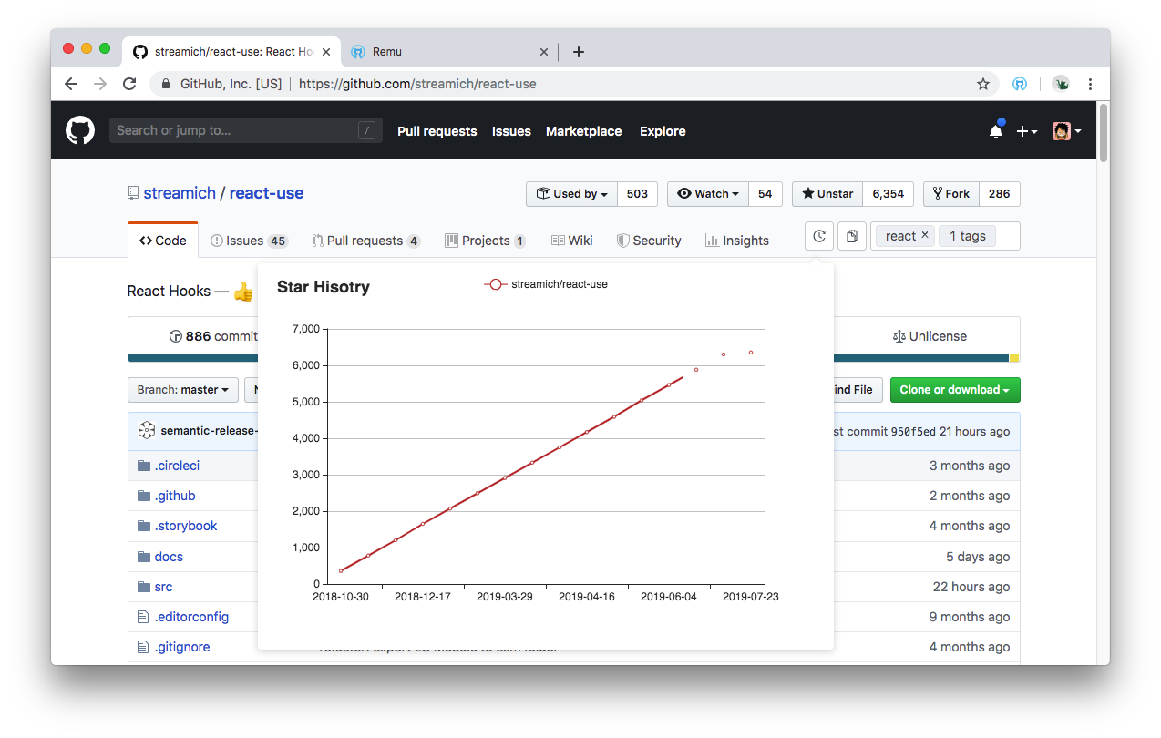Image resolution: width=1161 pixels, height=738 pixels.
Task: Click the clipboard notes icon beside the tags
Action: coord(851,236)
